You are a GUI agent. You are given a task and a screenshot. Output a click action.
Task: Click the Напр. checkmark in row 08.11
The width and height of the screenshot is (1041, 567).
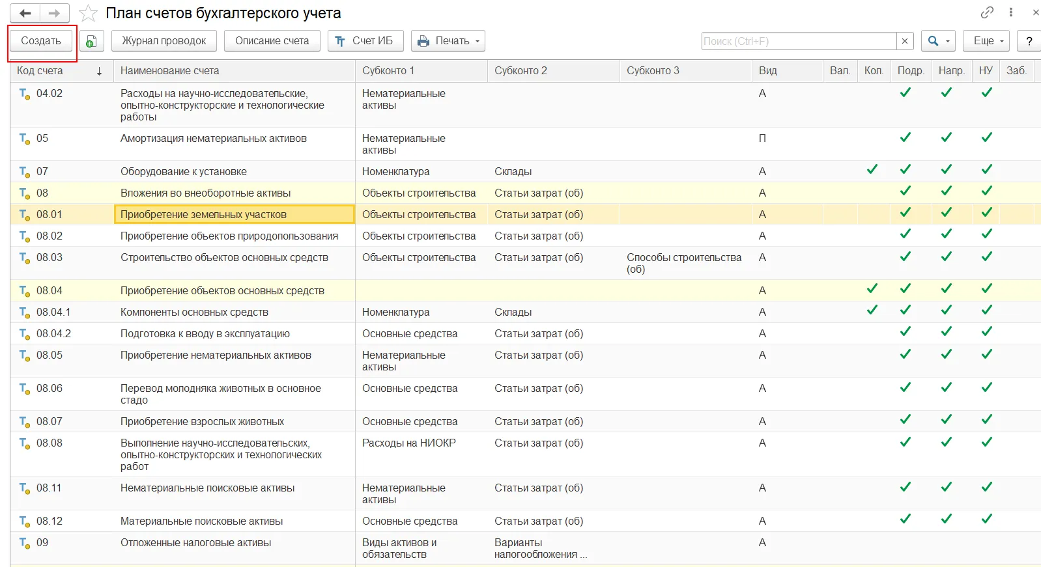pos(947,487)
